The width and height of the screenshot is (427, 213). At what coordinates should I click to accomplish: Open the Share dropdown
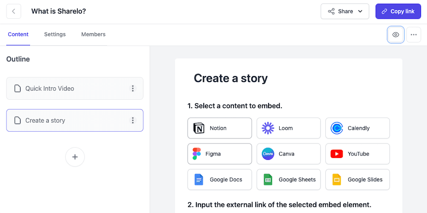tap(345, 12)
